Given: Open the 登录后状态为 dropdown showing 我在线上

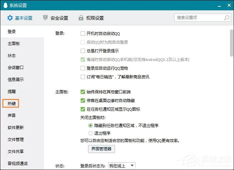Looking at the screenshot, I should pos(122,166).
